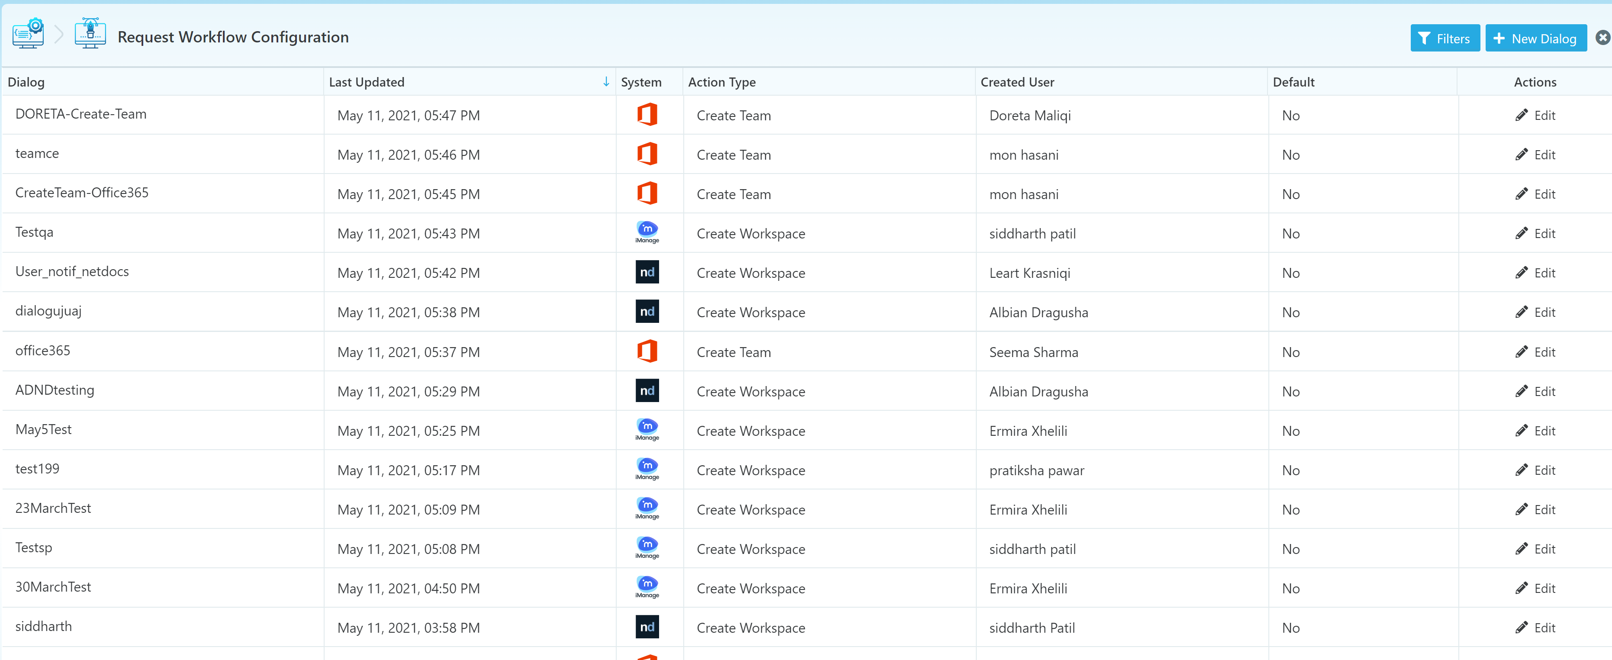Image resolution: width=1612 pixels, height=660 pixels.
Task: Click iManage icon in Testsp row
Action: click(647, 548)
